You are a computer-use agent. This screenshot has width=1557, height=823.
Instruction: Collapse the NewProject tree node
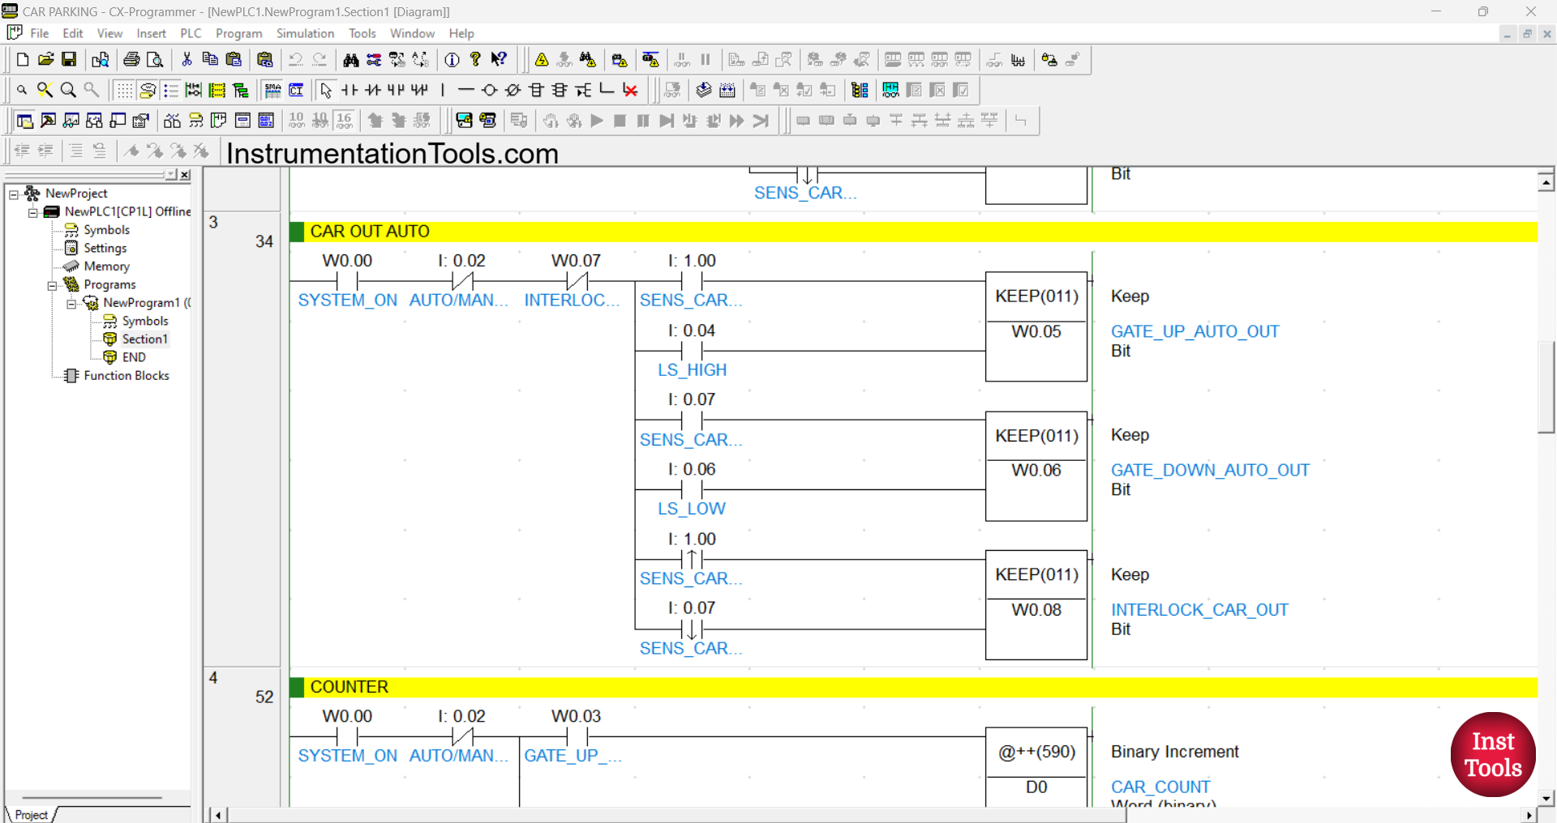click(x=14, y=194)
